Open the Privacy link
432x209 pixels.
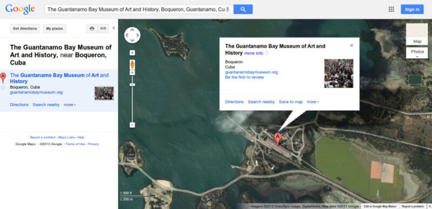[93, 144]
